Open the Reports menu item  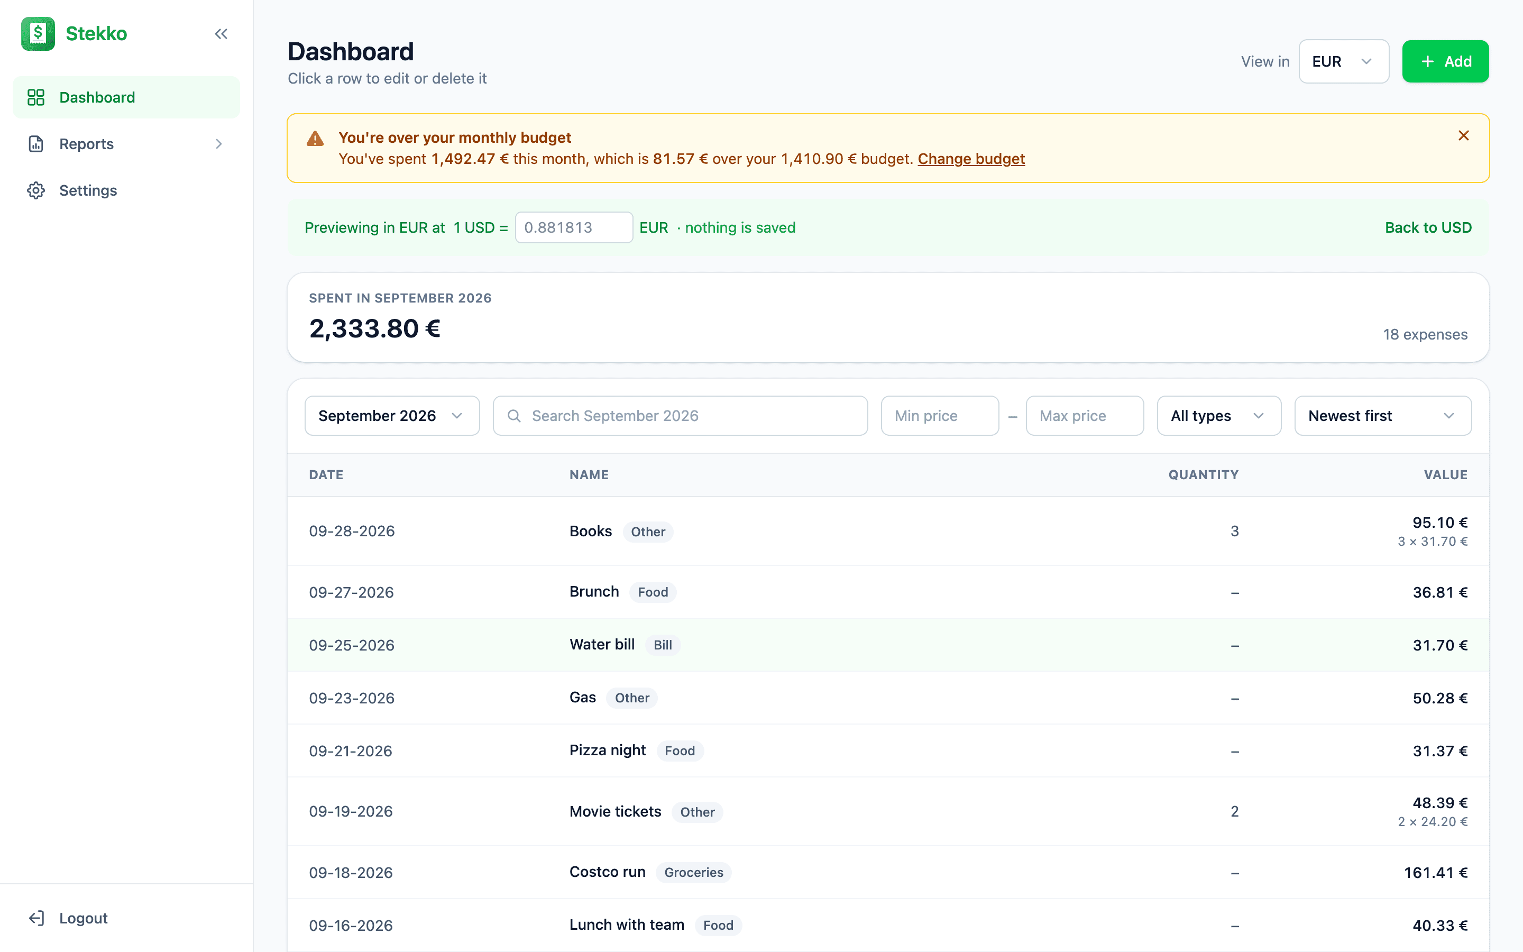click(126, 143)
